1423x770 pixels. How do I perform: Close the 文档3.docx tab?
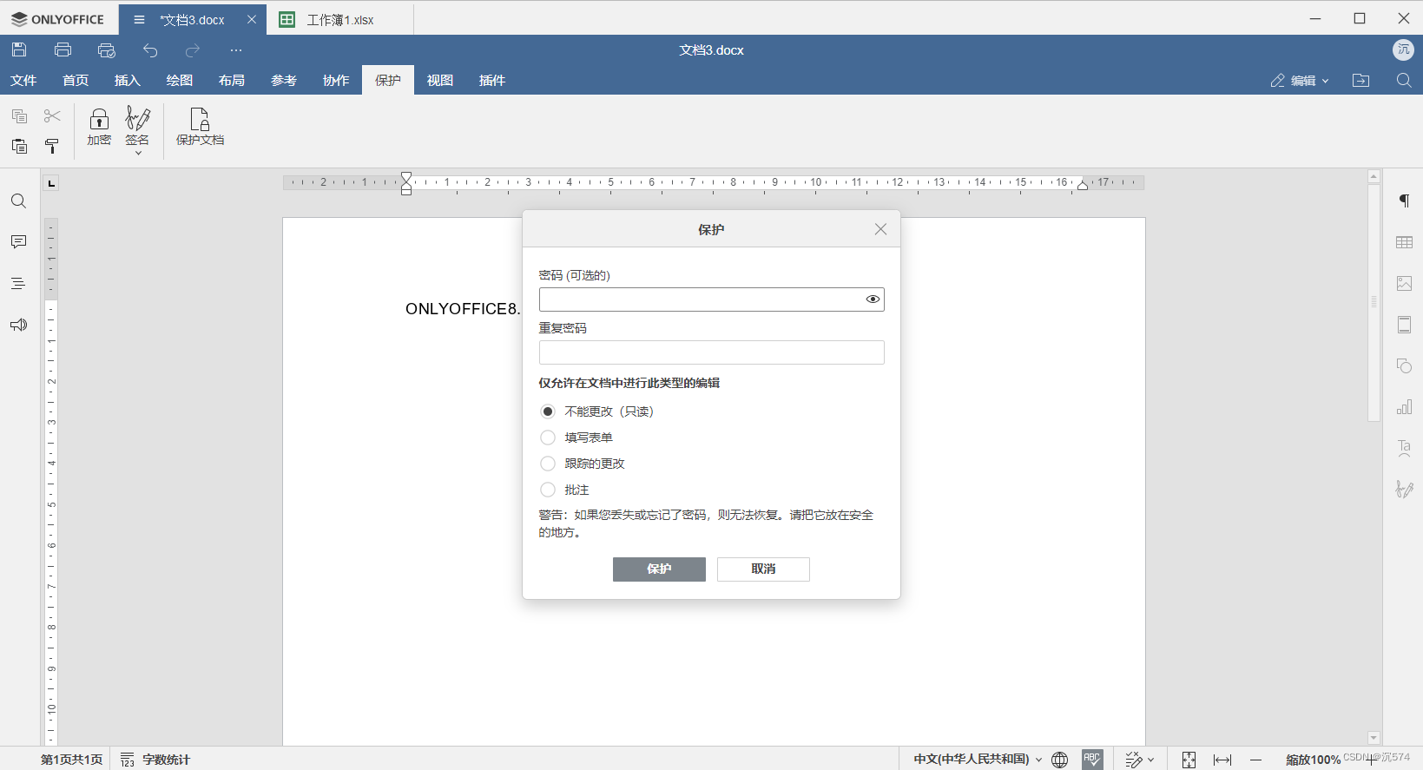252,19
